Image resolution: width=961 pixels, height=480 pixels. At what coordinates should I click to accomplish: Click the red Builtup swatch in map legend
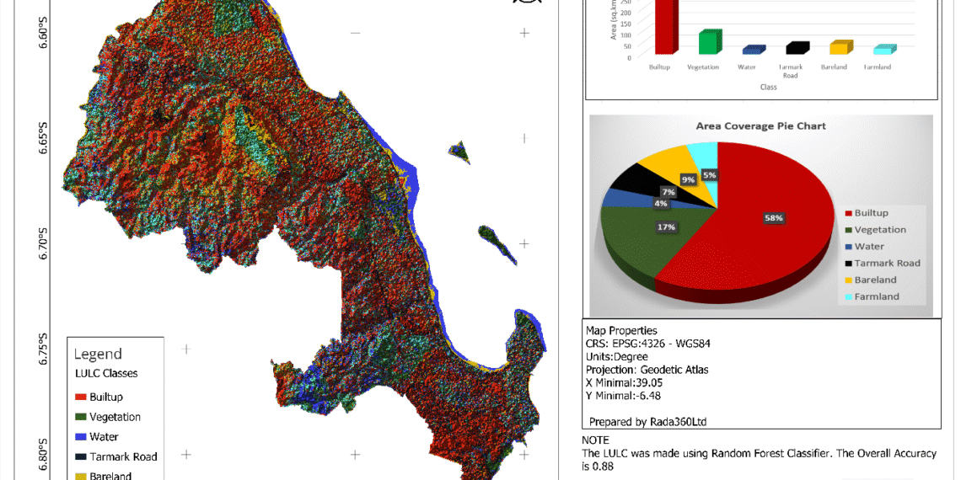click(81, 397)
